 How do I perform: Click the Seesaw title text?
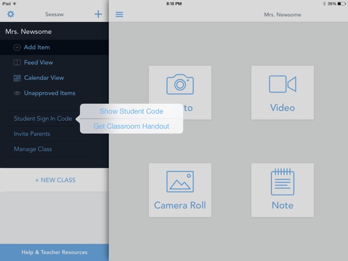[54, 15]
